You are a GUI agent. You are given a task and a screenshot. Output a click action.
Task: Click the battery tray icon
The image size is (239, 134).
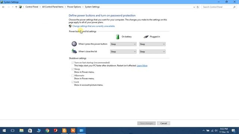coord(208,131)
